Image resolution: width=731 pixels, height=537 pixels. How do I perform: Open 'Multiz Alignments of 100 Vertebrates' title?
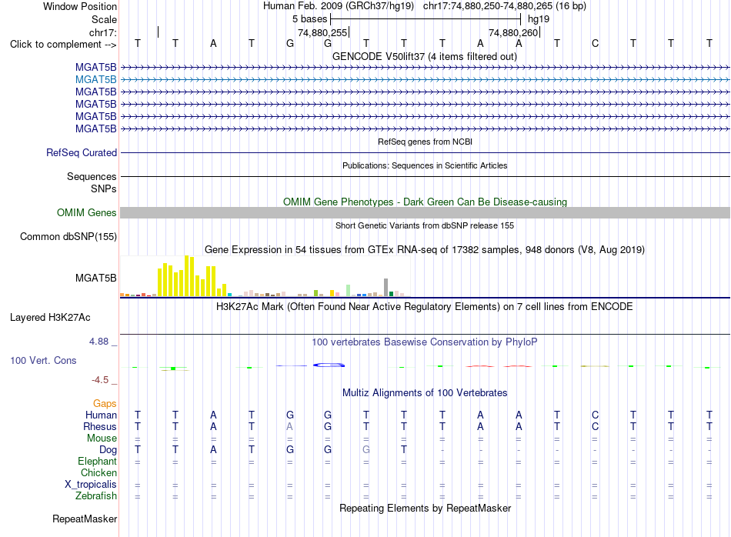point(425,392)
